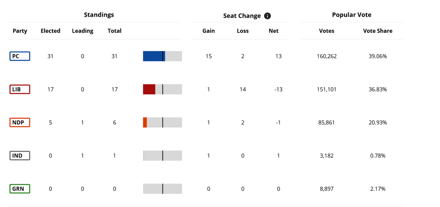Click the Leading column header
This screenshot has height=207, width=440.
(x=82, y=31)
